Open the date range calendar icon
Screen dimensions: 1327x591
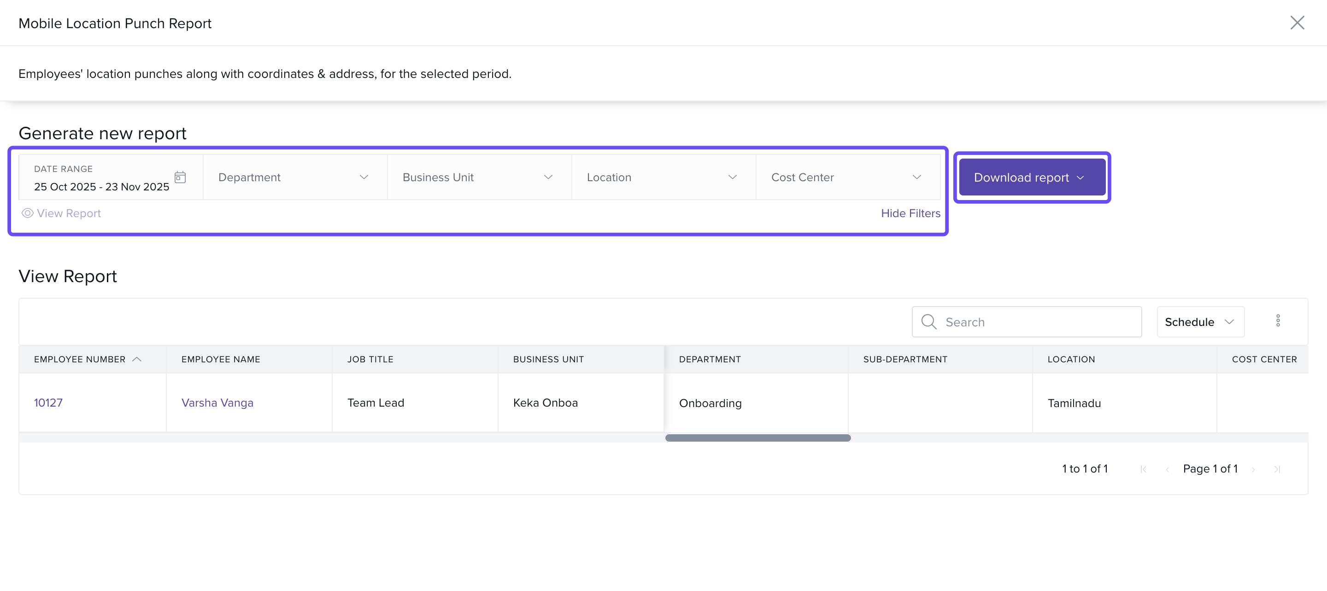point(180,177)
